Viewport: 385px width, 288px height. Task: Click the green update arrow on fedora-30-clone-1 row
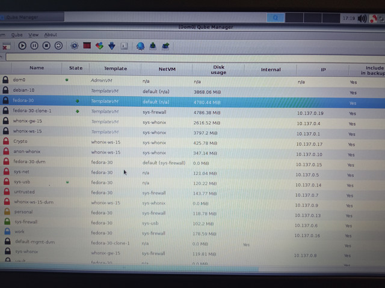point(78,112)
